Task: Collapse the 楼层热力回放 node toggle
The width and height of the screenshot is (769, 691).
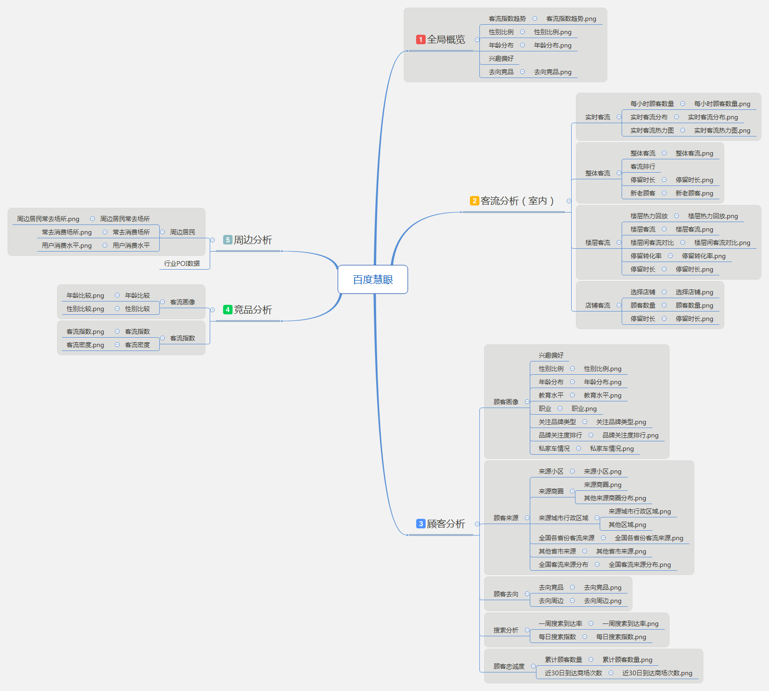Action: point(676,216)
